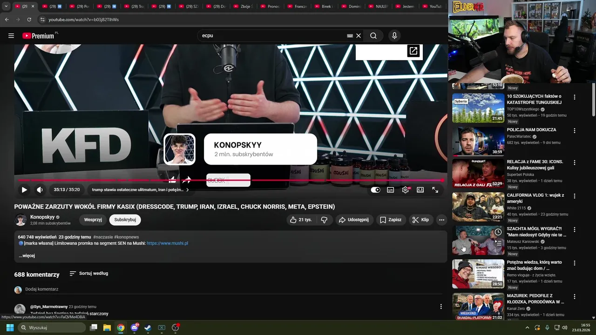Expand description with '...więcej'
The image size is (596, 335).
pos(27,255)
